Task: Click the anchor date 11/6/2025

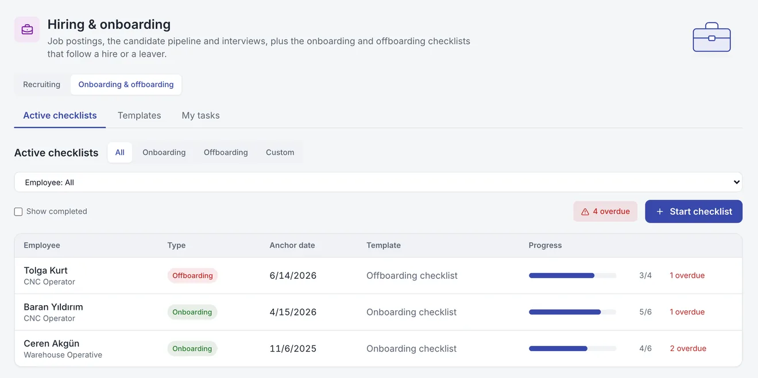Action: tap(293, 349)
